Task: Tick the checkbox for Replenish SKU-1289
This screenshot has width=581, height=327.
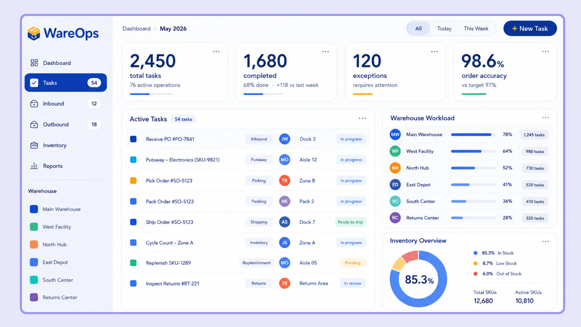Action: click(x=133, y=263)
